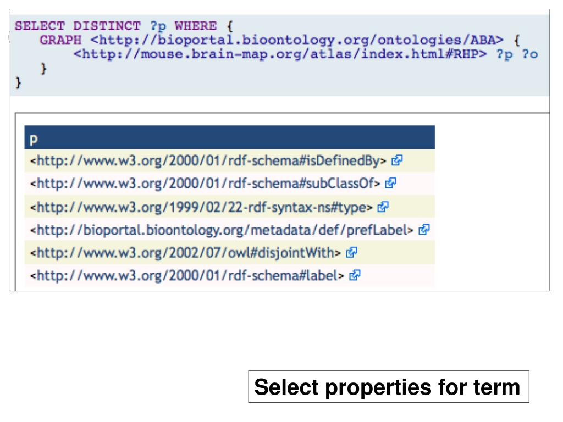Click the ?p variable after SELECT DISTINCT
Viewport: 563px width, 422px height.
pos(158,26)
